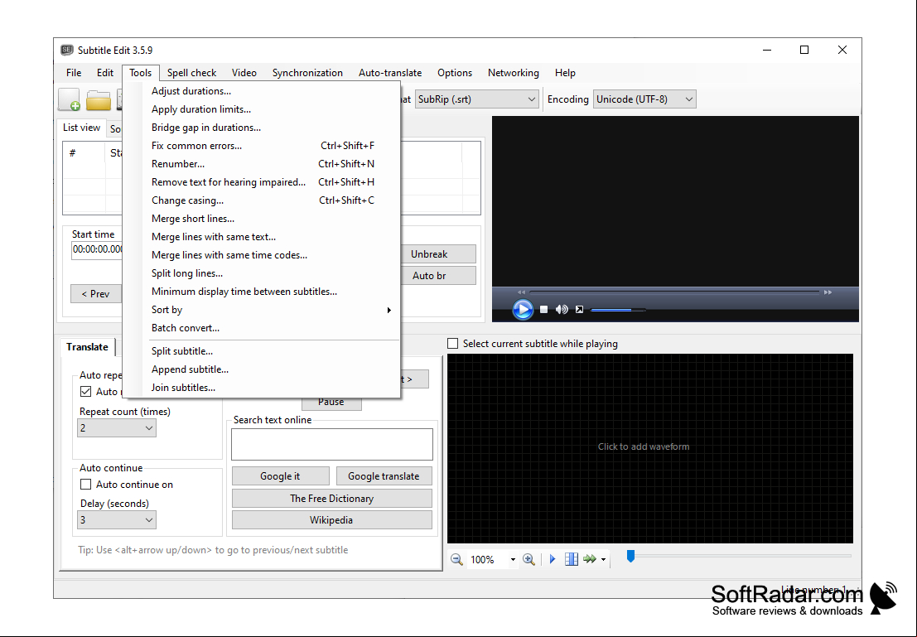Select Minimum display time between subtitles...
Image resolution: width=917 pixels, height=637 pixels.
click(270, 292)
